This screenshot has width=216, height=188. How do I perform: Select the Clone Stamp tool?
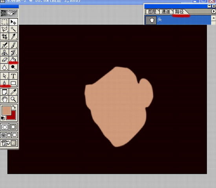pyautogui.click(x=5, y=53)
